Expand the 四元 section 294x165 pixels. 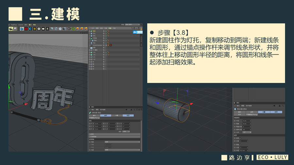[114, 134]
